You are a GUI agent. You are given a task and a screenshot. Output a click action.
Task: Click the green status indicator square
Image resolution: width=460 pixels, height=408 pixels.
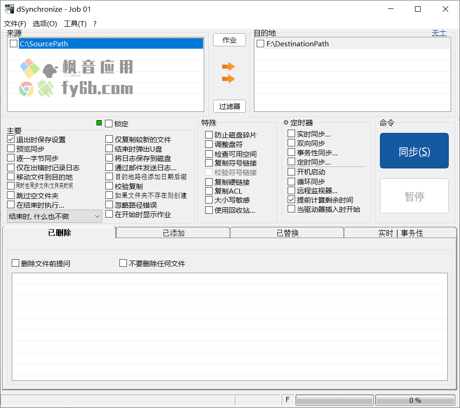pos(99,123)
